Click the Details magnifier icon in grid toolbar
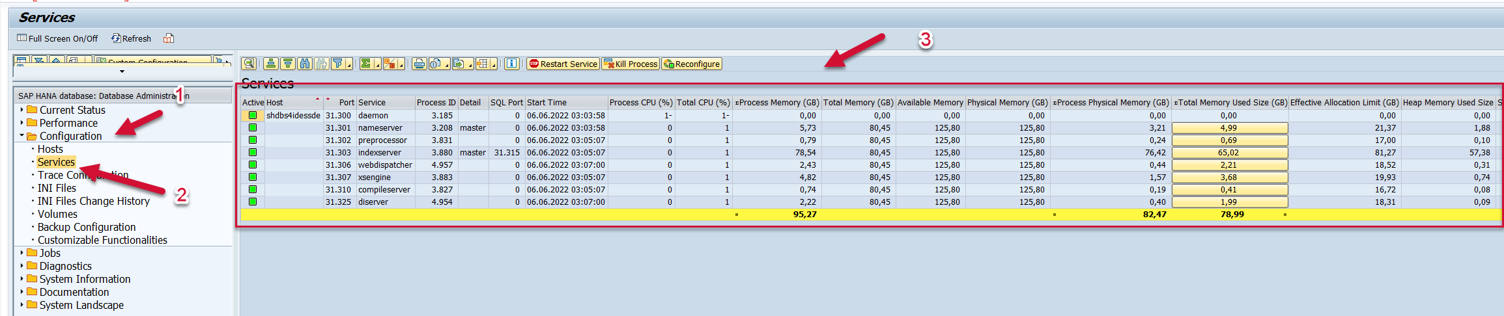This screenshot has width=1504, height=316. pyautogui.click(x=248, y=64)
